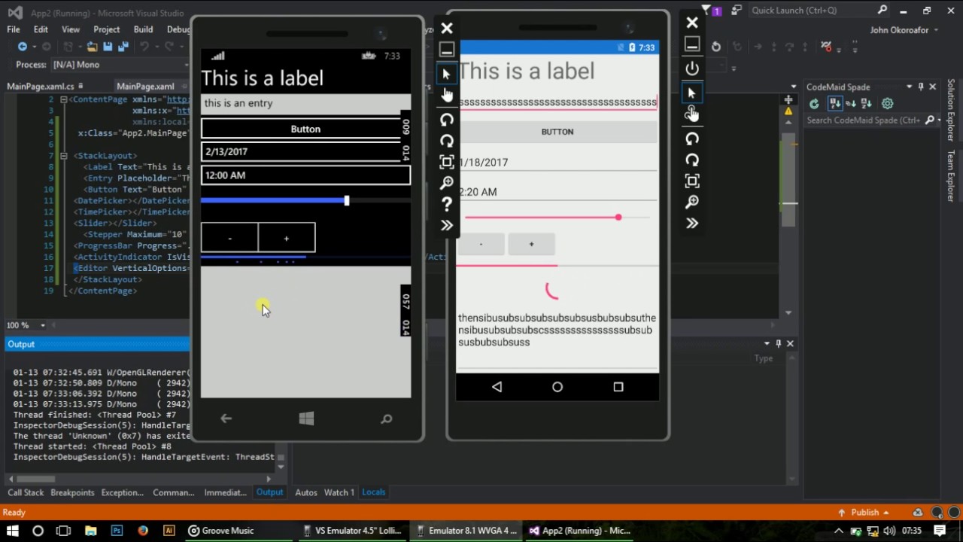
Task: Tap Button in Windows Phone emulator
Action: 305,129
